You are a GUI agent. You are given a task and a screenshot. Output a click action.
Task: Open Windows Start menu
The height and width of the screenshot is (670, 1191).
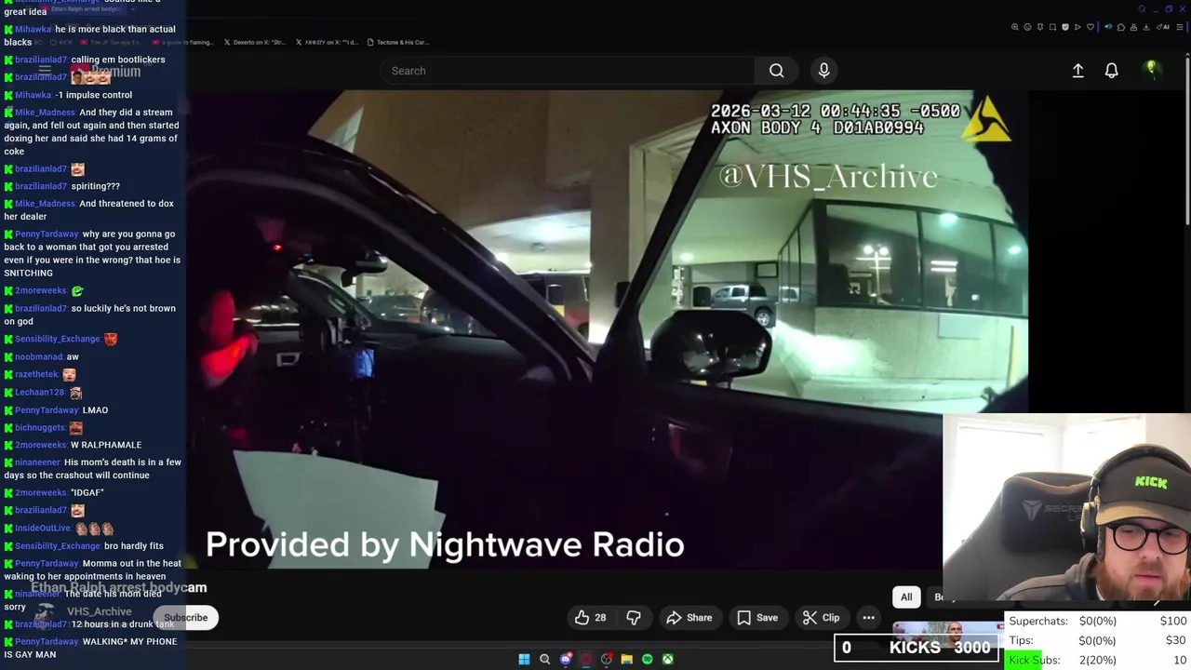[524, 660]
